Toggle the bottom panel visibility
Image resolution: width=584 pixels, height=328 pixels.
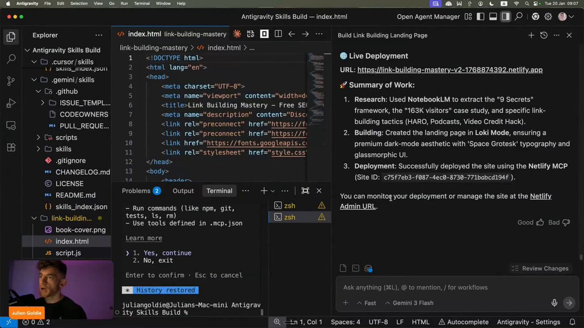pyautogui.click(x=493, y=17)
